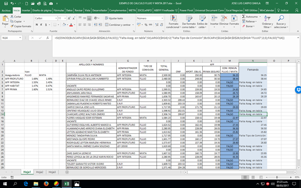This screenshot has height=188, width=301.
Task: Align text left in cell
Action: point(80,25)
